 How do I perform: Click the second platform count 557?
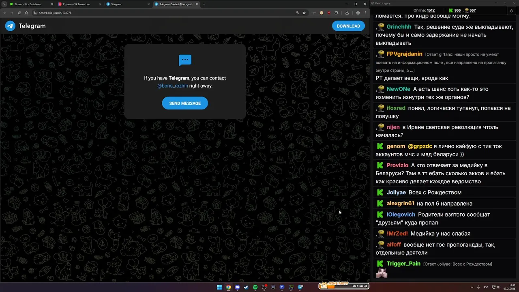pos(470,11)
